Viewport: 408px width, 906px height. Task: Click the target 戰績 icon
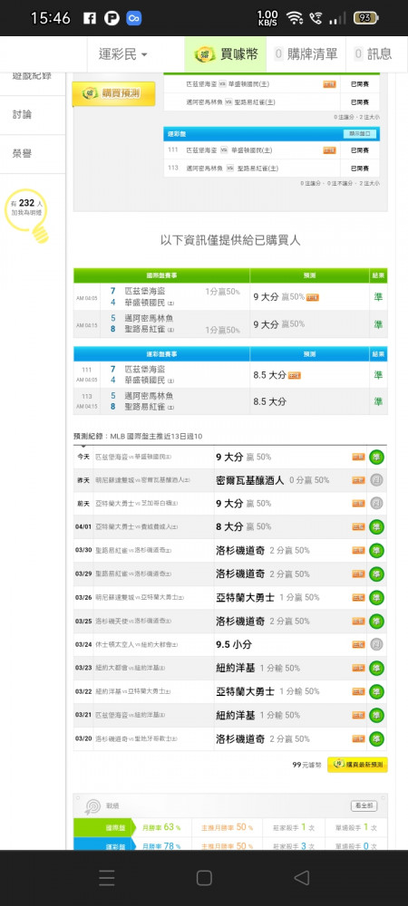[92, 805]
